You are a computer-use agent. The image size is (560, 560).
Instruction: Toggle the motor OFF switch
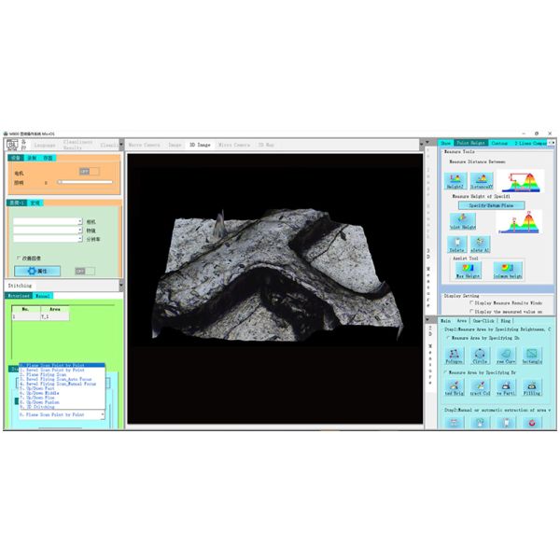pyautogui.click(x=86, y=172)
